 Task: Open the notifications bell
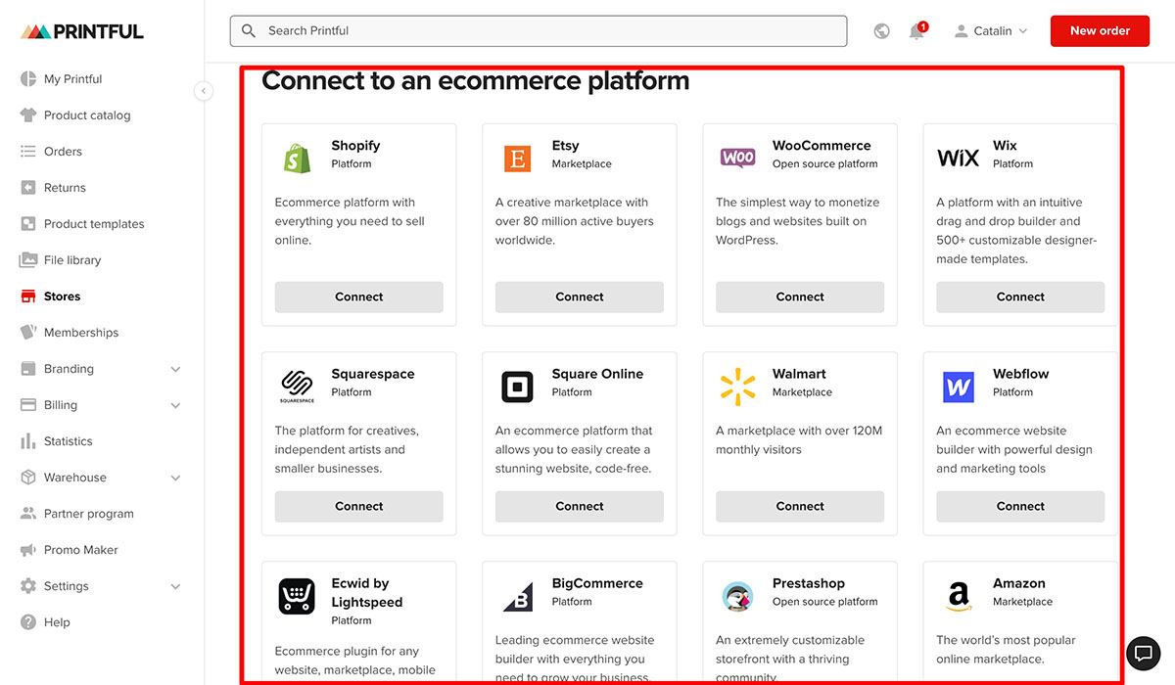point(916,30)
